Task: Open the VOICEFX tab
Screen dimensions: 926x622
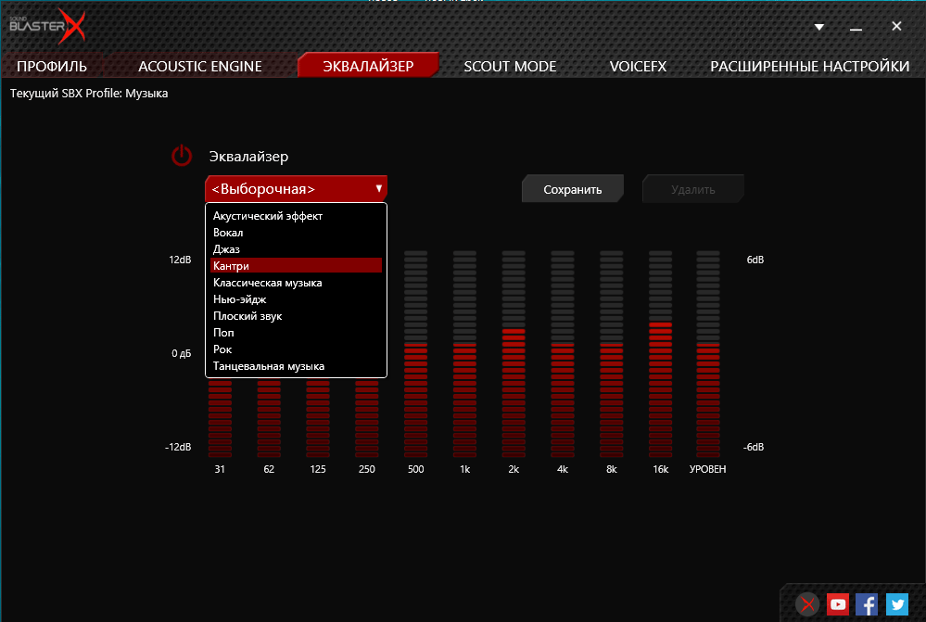Action: 638,66
